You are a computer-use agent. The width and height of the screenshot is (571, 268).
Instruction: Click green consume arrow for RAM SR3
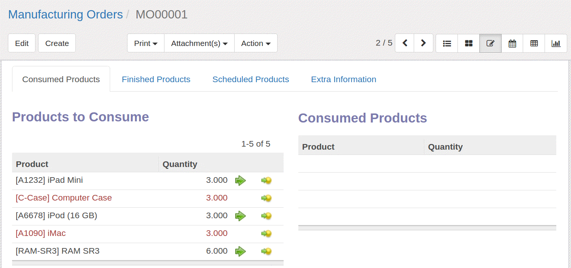tap(240, 251)
